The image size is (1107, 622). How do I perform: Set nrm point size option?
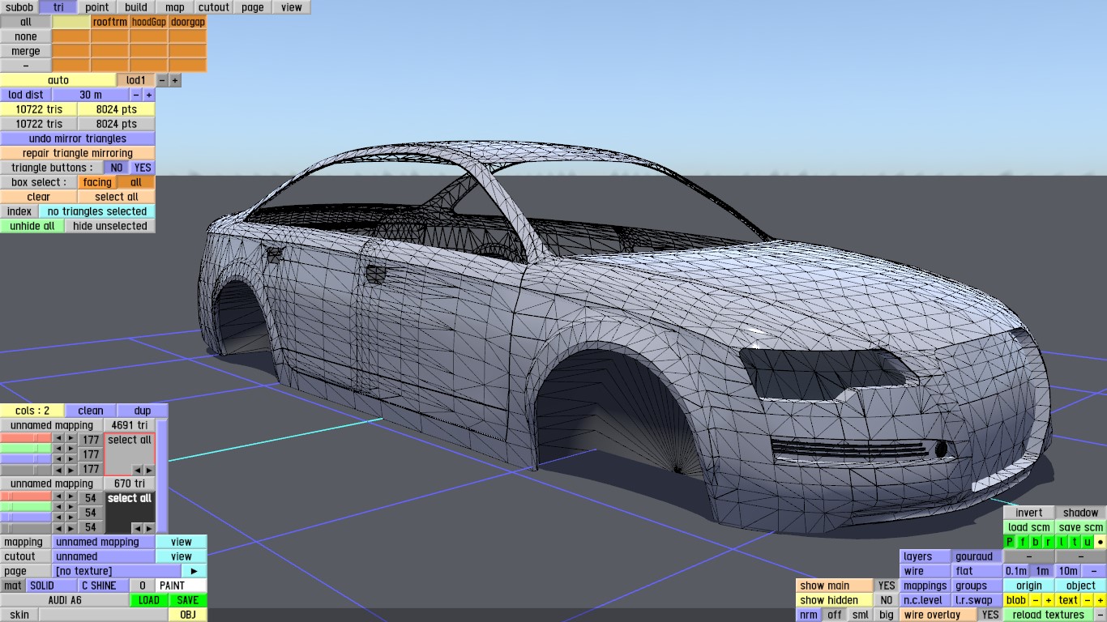tap(809, 615)
